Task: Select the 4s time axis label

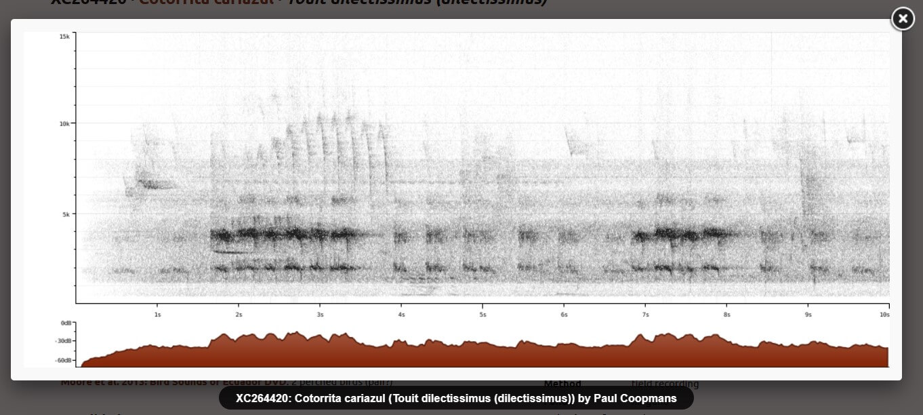Action: (401, 315)
